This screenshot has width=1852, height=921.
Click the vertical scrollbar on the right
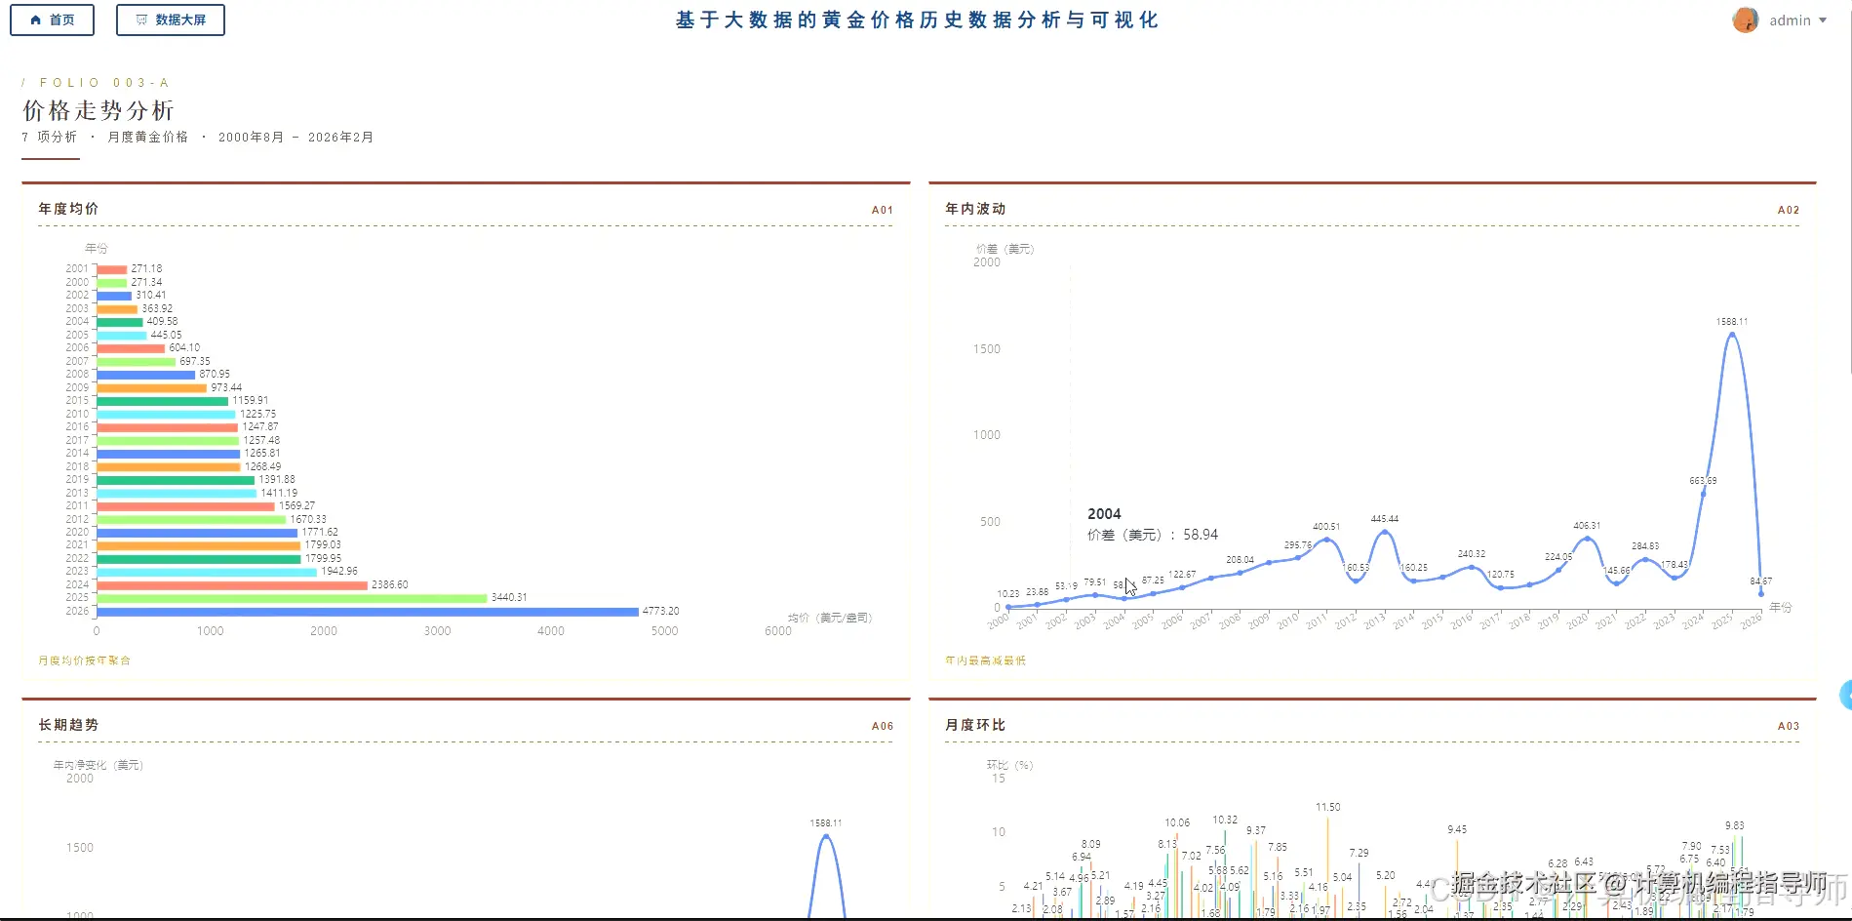coord(1848,185)
